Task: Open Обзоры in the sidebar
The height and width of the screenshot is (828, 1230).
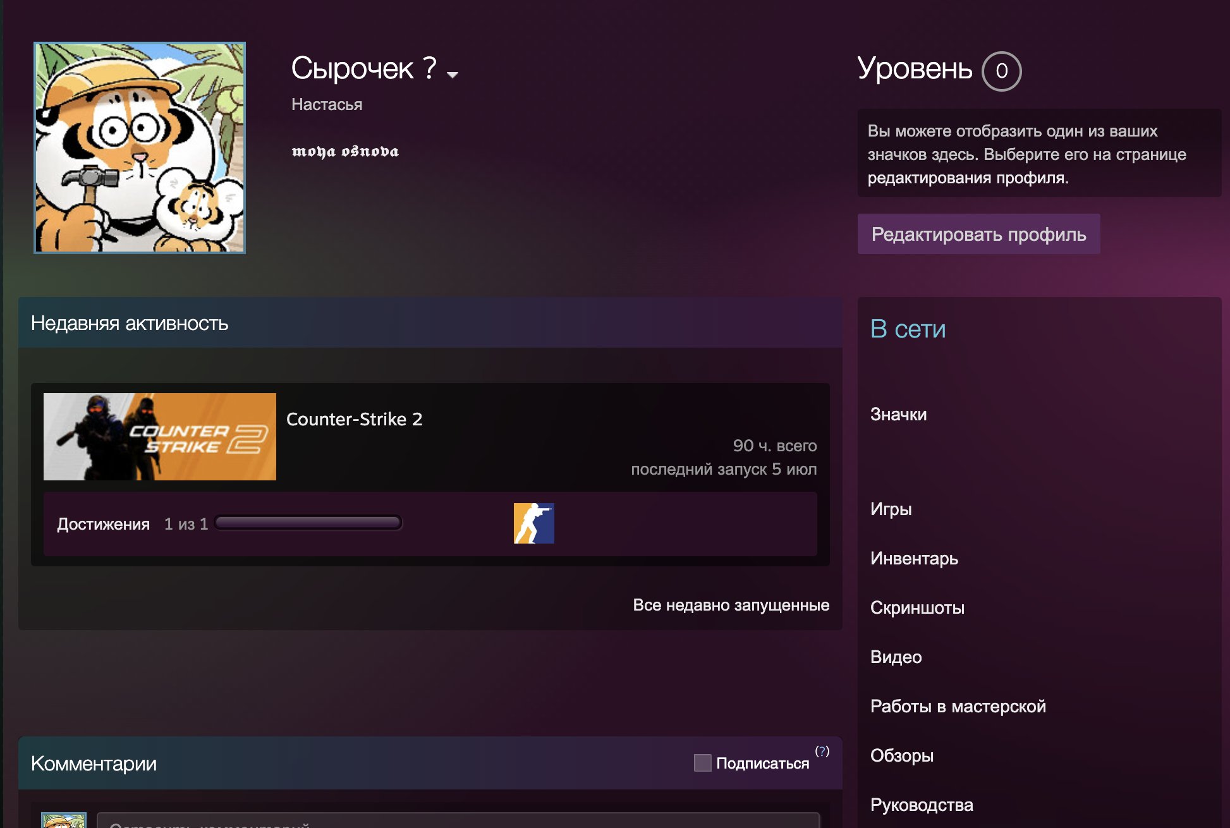Action: [x=901, y=755]
